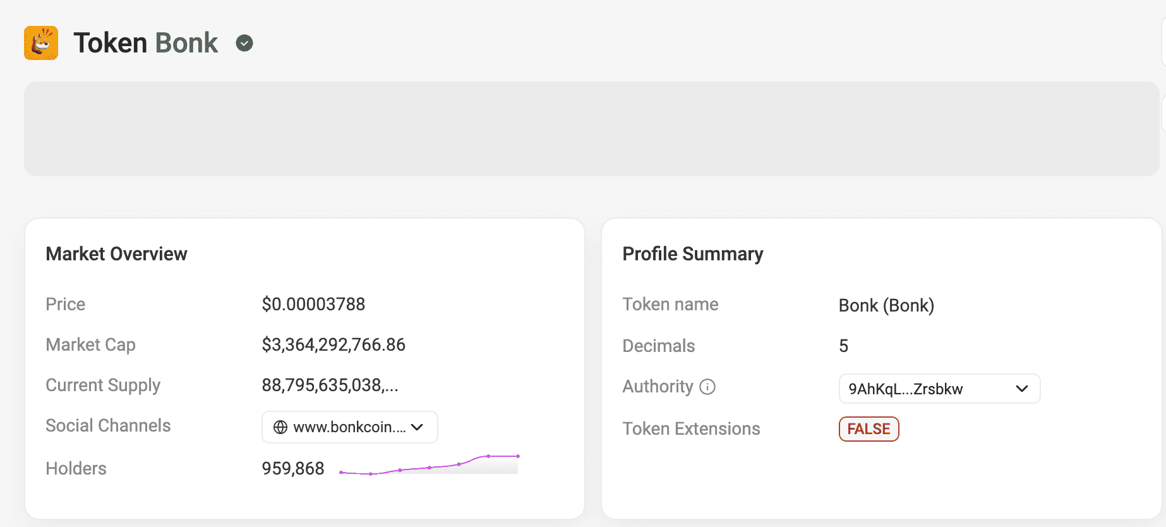Click the Decimals value 5
This screenshot has width=1166, height=527.
(843, 346)
